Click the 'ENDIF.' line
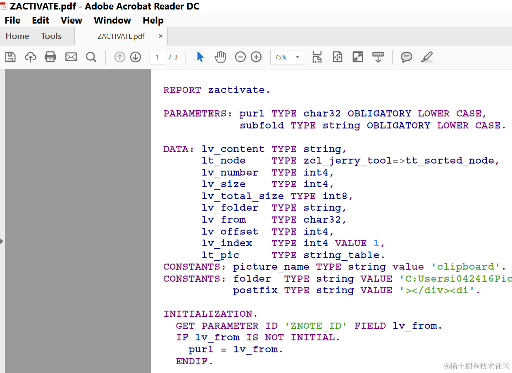512x373 pixels. [195, 361]
